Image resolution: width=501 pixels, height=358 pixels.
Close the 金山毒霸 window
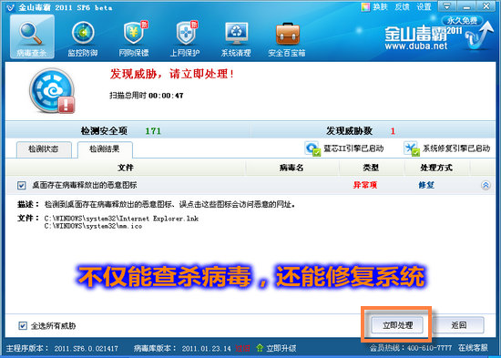[486, 6]
